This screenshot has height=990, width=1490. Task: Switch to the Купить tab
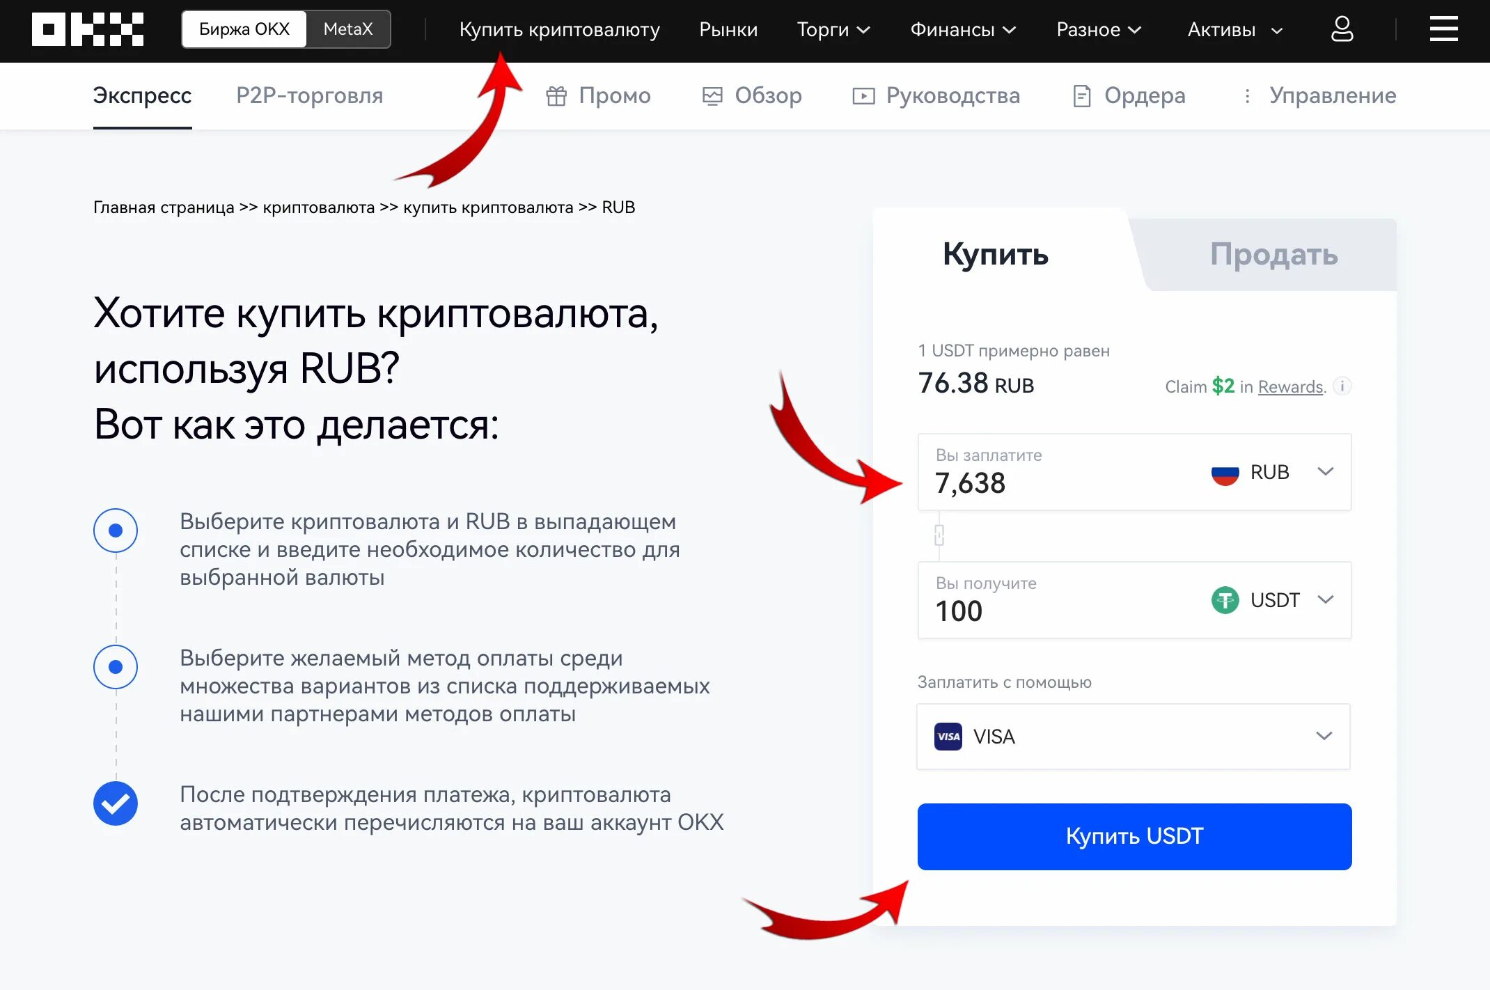tap(995, 254)
